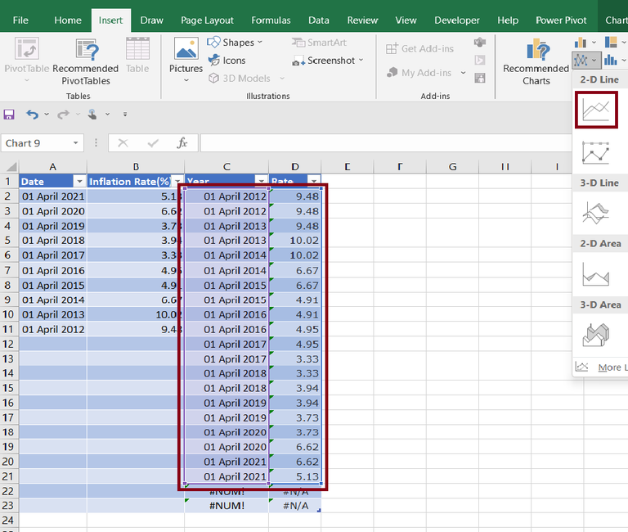
Task: Open the File tab
Action: tap(20, 20)
